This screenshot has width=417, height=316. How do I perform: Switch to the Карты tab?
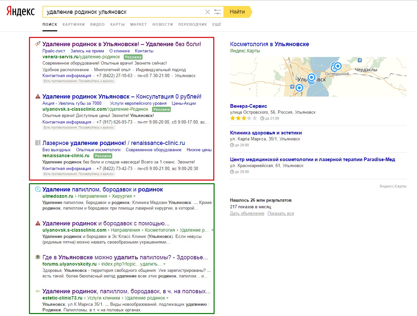coord(117,24)
